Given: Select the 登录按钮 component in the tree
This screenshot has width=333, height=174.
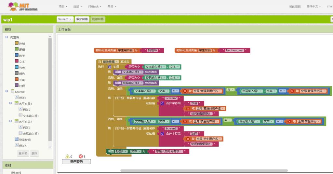Looking at the screenshot, I should (x=25, y=140).
